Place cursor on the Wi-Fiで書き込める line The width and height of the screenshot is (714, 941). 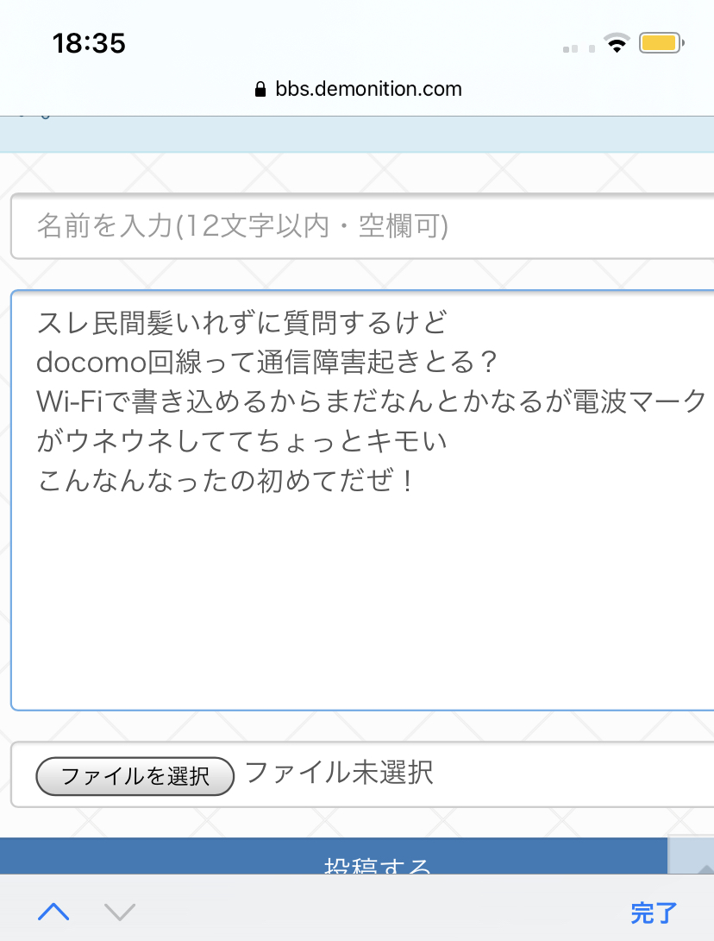[371, 402]
